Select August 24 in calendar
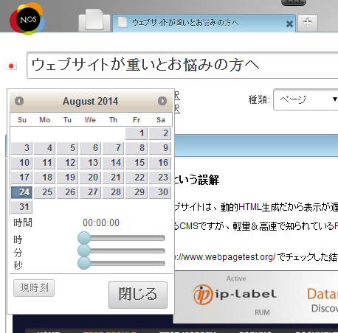Viewport: 338px width, 333px height. [21, 192]
